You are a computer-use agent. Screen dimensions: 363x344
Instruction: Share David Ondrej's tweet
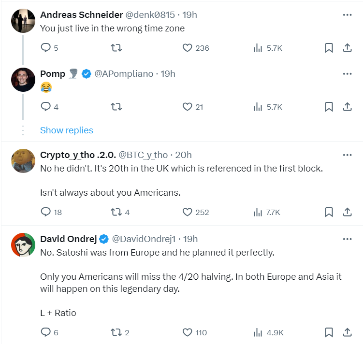coord(347,332)
